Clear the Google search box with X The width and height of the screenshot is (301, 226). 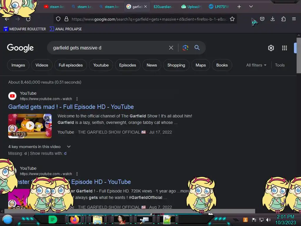point(171,48)
